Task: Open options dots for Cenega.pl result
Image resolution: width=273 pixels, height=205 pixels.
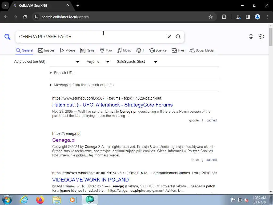Action: pyautogui.click(x=203, y=160)
